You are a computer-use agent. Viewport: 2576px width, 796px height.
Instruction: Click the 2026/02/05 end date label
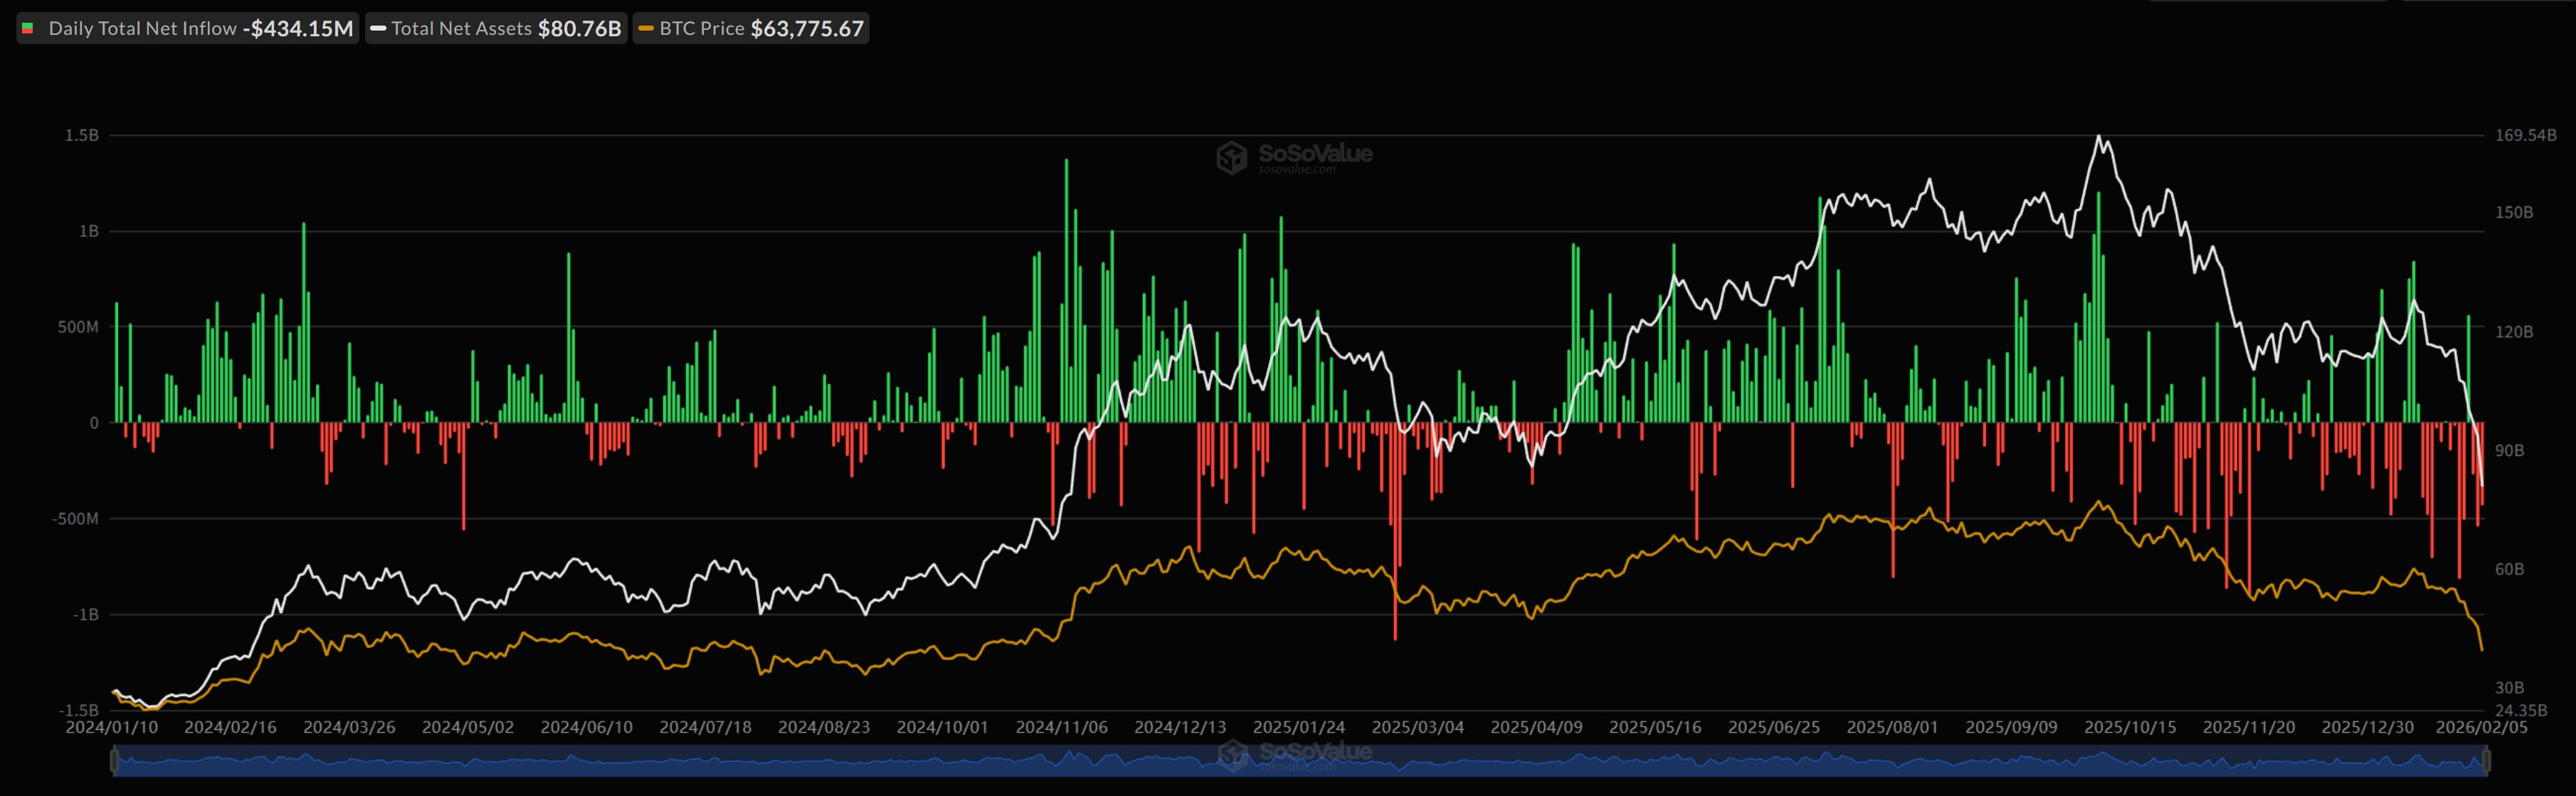click(x=2481, y=727)
